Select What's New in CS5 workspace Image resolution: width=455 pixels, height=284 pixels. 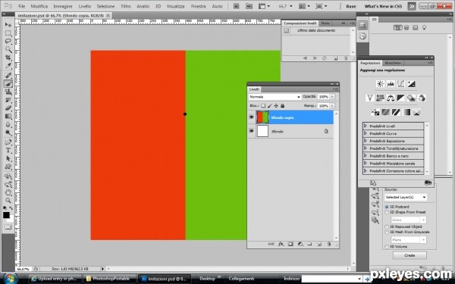383,6
